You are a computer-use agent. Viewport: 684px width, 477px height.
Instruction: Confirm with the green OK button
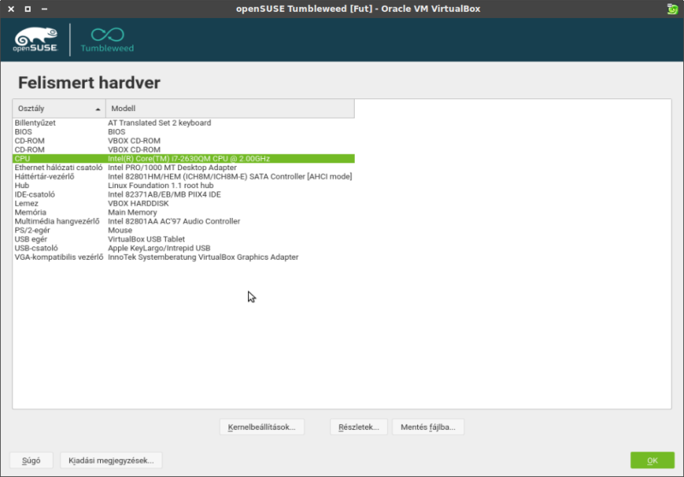point(652,461)
